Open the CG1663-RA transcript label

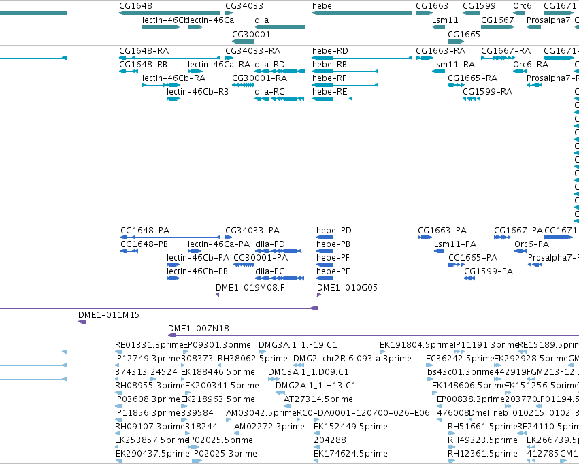click(x=440, y=50)
